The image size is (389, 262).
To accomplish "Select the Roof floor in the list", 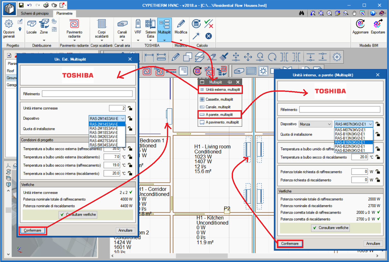I will [x=10, y=71].
